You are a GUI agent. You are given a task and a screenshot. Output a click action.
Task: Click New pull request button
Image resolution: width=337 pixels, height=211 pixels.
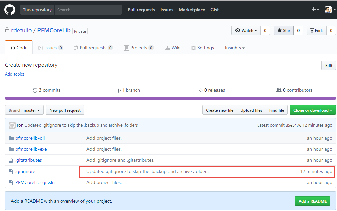pyautogui.click(x=65, y=110)
